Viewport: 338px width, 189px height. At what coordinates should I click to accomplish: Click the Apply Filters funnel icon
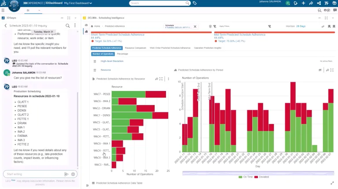215,26
